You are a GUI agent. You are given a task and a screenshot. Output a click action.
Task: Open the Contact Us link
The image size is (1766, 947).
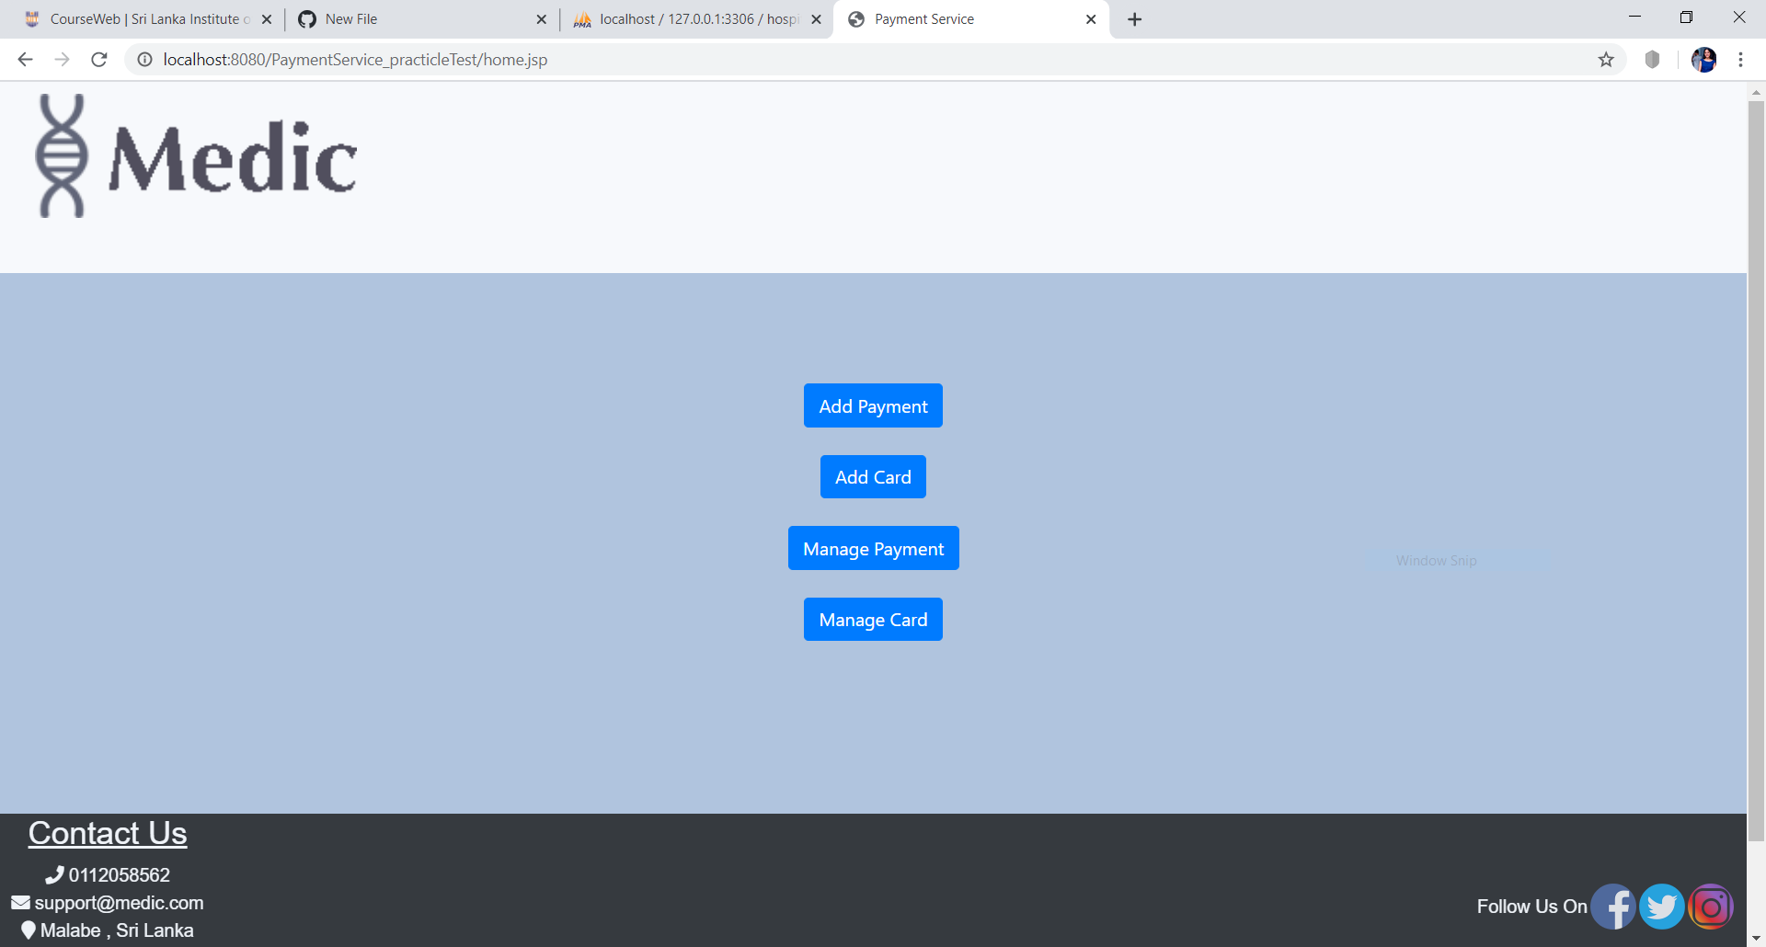[x=107, y=833]
